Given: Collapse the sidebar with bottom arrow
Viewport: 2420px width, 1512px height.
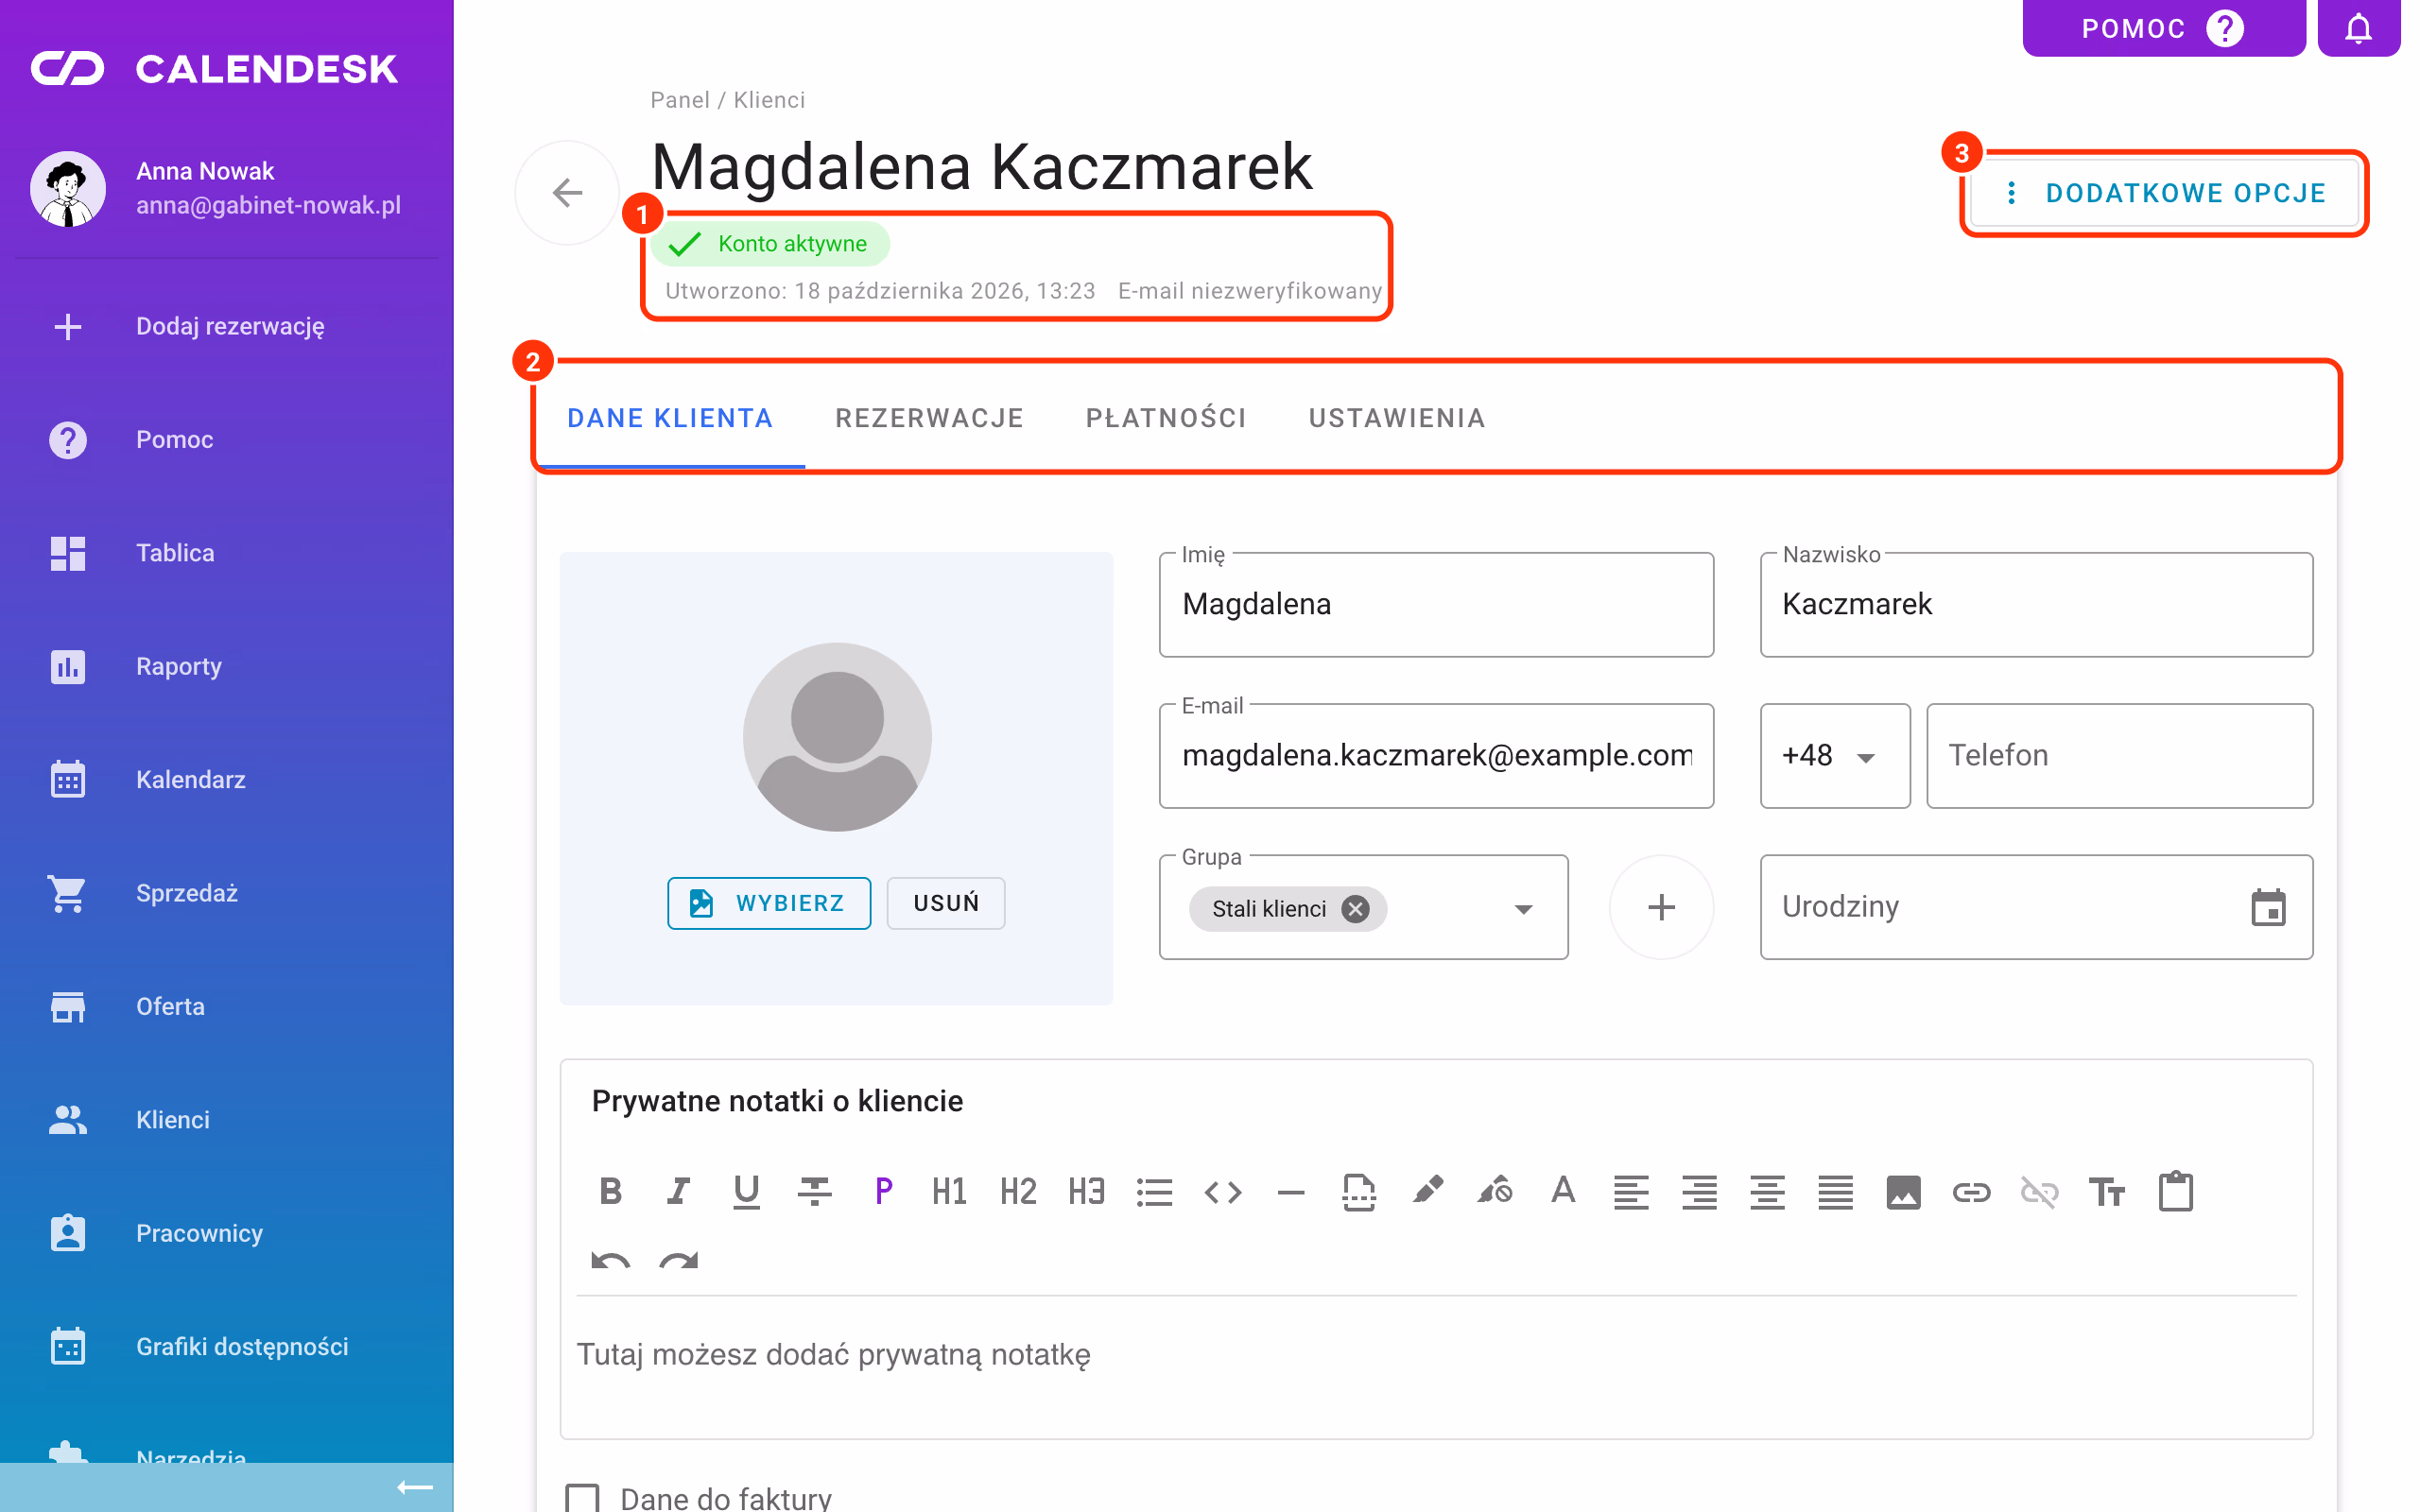Looking at the screenshot, I should point(415,1487).
